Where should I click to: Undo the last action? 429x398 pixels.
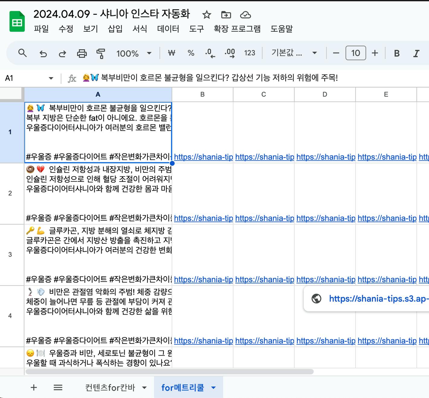(x=43, y=54)
